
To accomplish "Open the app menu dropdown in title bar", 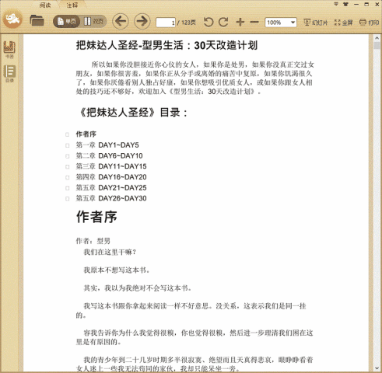I will pyautogui.click(x=336, y=4).
